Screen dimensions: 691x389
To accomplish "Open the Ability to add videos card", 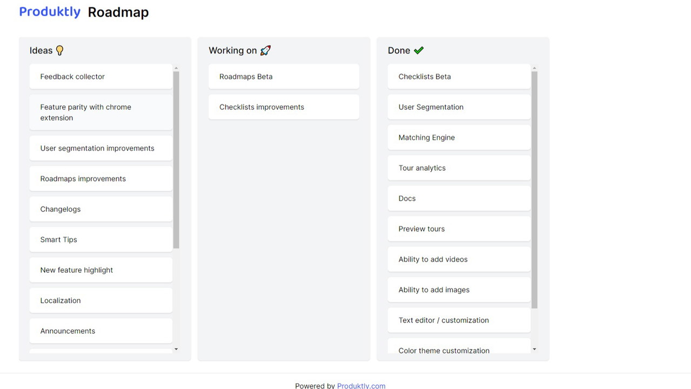I will click(x=459, y=259).
